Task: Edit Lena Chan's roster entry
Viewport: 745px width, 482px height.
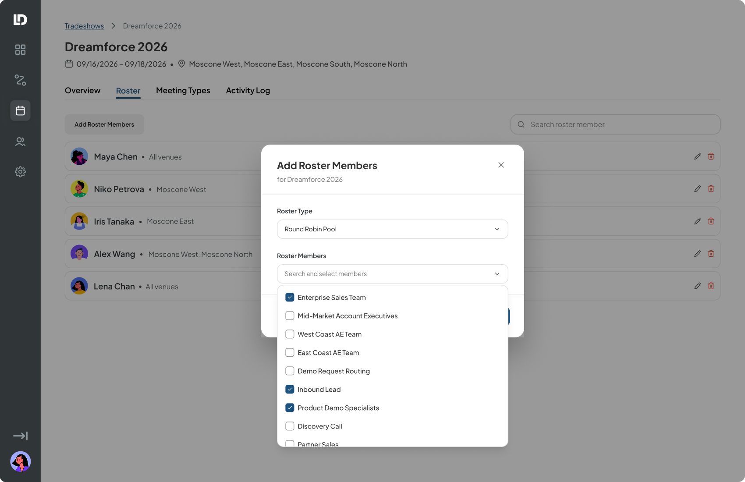Action: (x=697, y=286)
